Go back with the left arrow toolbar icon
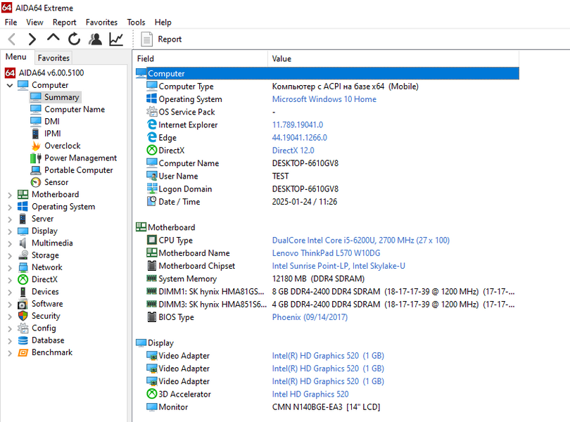Viewport: 570px width, 422px height. pos(12,39)
